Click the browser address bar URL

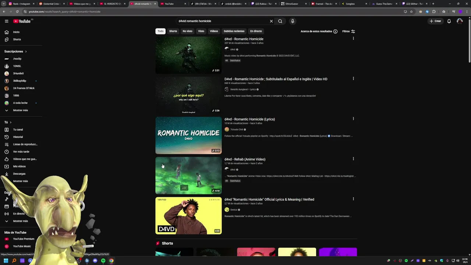[x=64, y=11]
